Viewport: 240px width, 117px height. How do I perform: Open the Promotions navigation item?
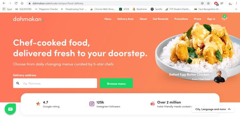(x=181, y=19)
